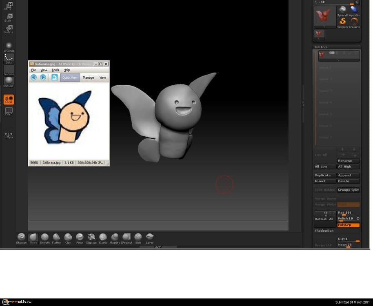373x306 pixels.
Task: Expand the SubTool panel header
Action: click(x=321, y=47)
